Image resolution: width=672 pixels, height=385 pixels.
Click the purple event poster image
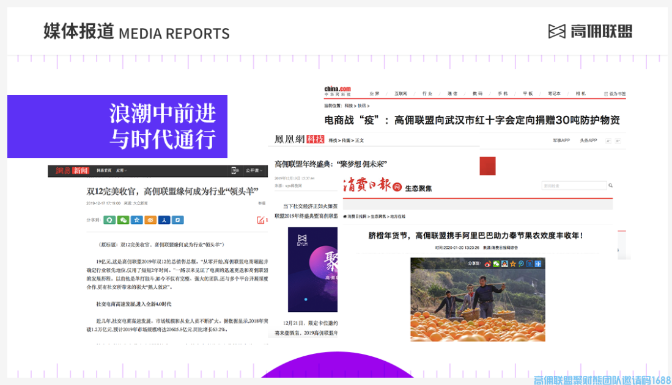[x=312, y=270]
